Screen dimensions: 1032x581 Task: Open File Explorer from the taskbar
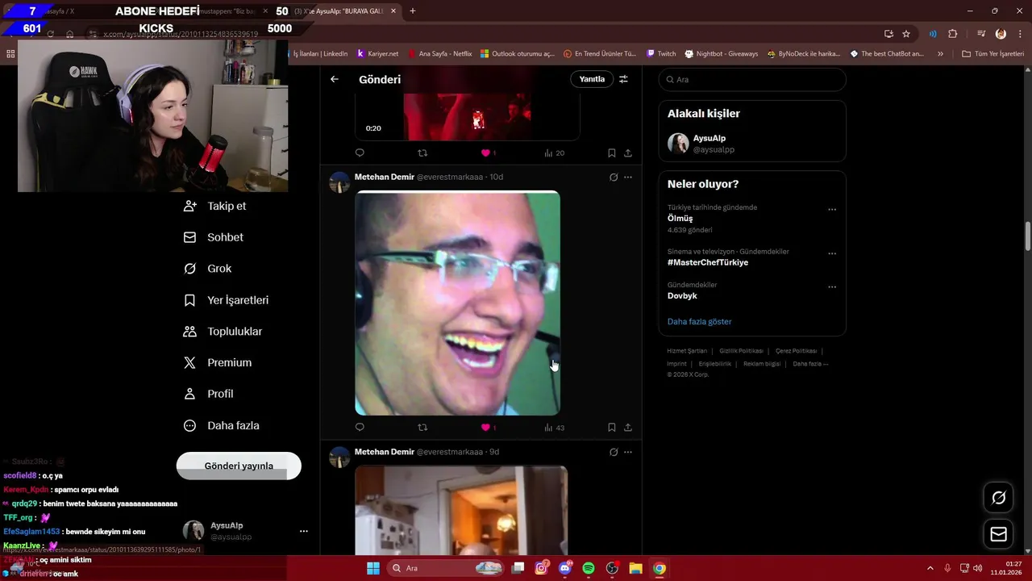coord(635,568)
